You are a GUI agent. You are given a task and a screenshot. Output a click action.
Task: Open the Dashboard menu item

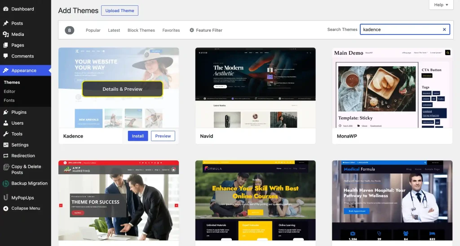tap(22, 9)
